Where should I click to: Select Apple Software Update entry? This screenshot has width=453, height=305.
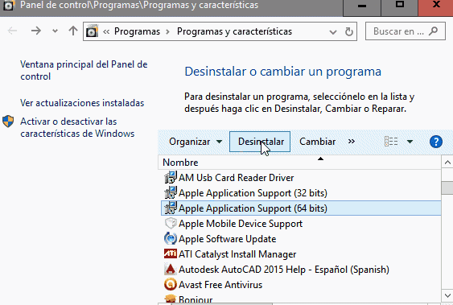[301, 239]
